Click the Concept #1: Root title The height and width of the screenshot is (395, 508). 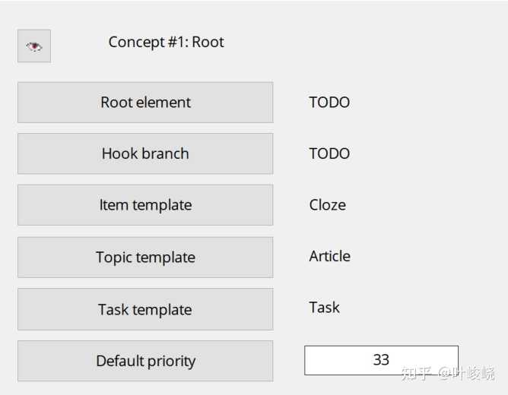click(166, 43)
